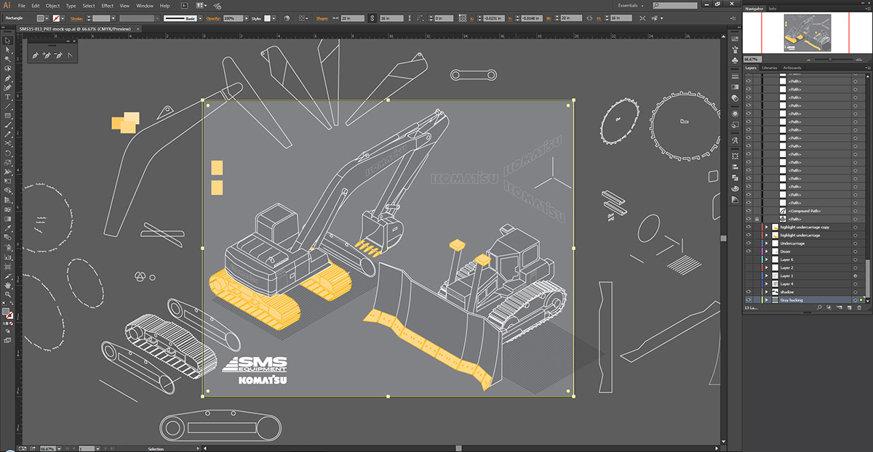Pick the Anchor Point convert tool
The width and height of the screenshot is (873, 452).
point(69,55)
